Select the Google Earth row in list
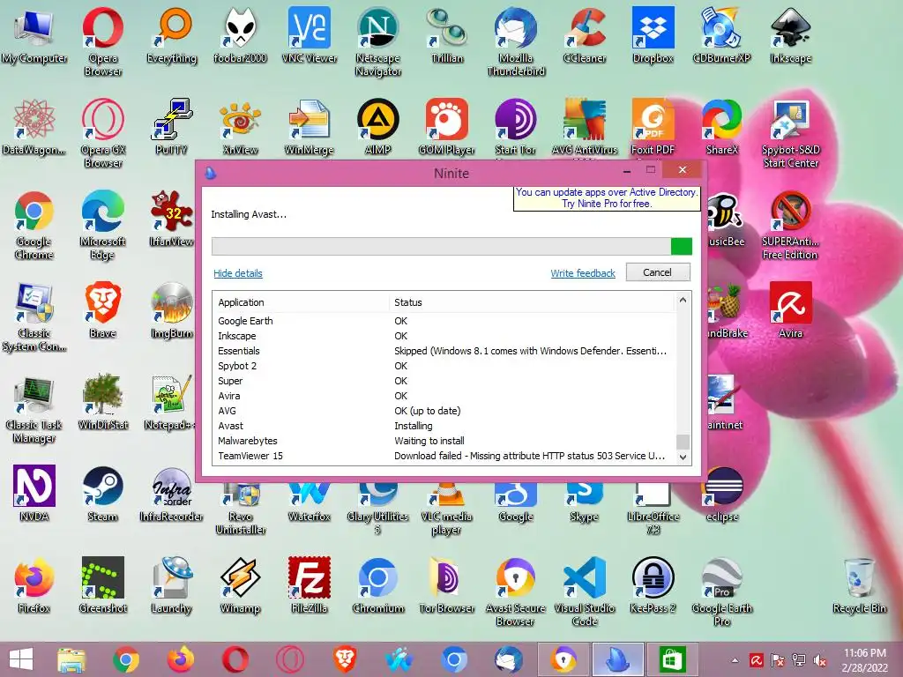The height and width of the screenshot is (677, 903). click(x=444, y=321)
